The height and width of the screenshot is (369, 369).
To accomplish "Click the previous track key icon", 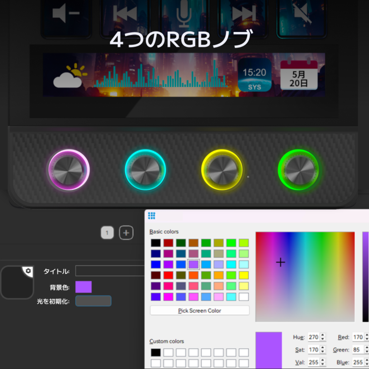I will (125, 14).
